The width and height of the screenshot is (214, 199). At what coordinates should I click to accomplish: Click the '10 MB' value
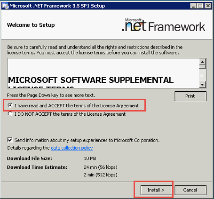coord(90,159)
